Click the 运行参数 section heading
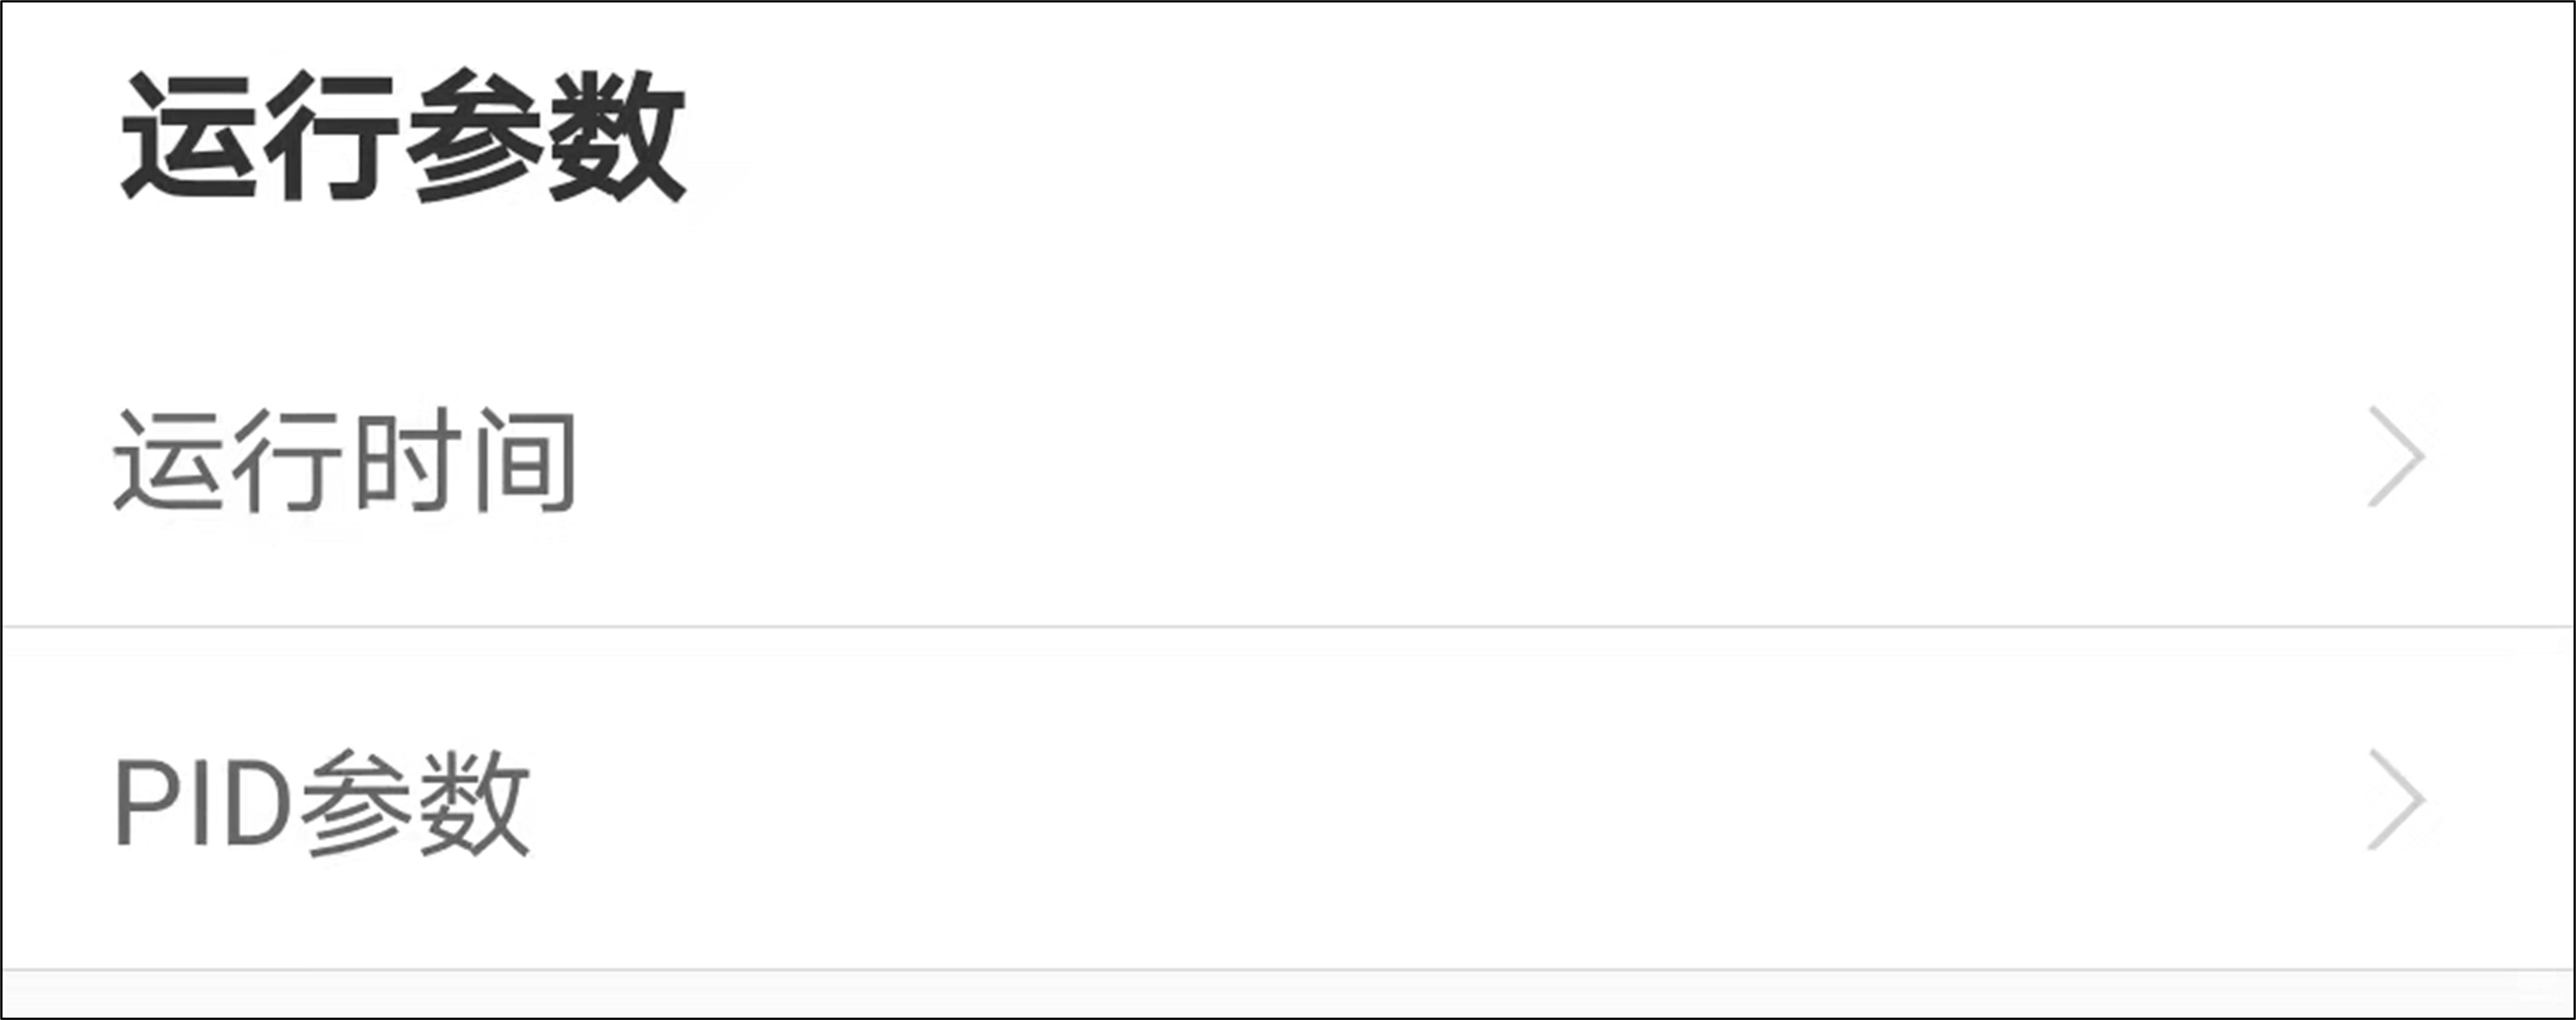The width and height of the screenshot is (2576, 1020). tap(403, 136)
